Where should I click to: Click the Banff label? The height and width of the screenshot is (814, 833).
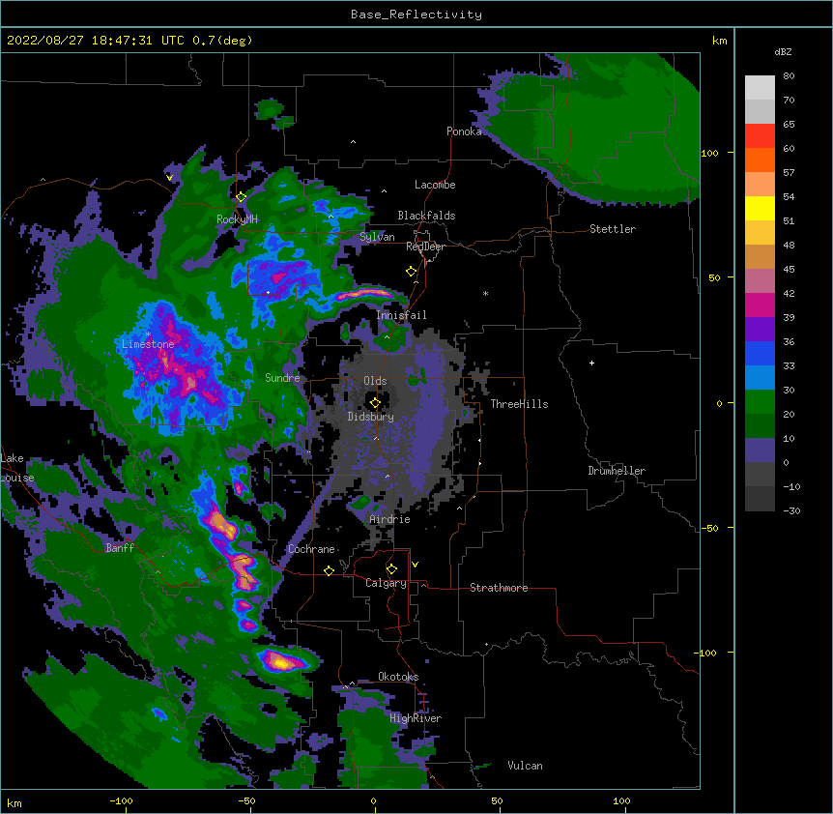click(120, 548)
